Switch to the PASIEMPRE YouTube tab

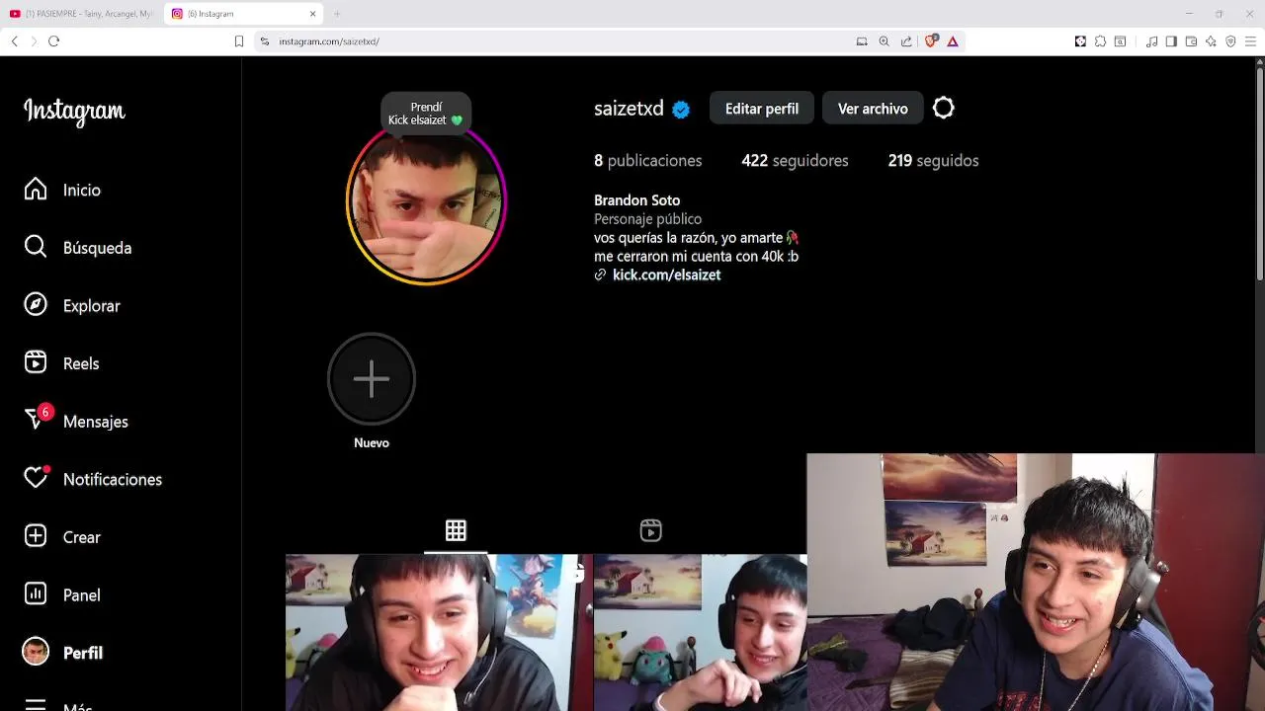pyautogui.click(x=81, y=14)
